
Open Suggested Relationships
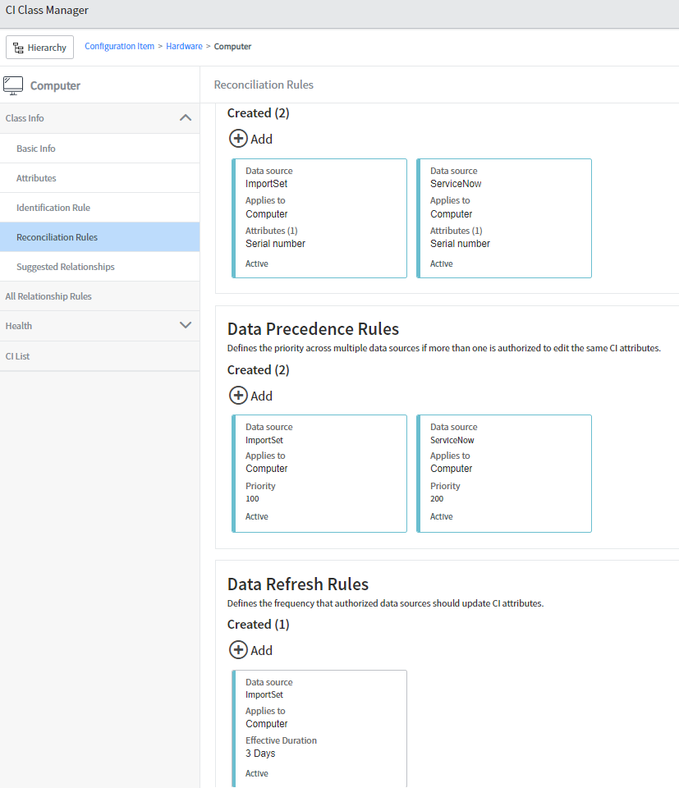65,266
